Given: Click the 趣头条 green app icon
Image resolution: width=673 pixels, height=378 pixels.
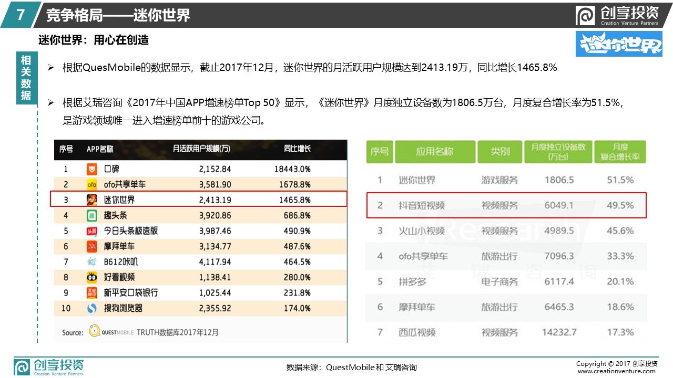Looking at the screenshot, I should (92, 215).
